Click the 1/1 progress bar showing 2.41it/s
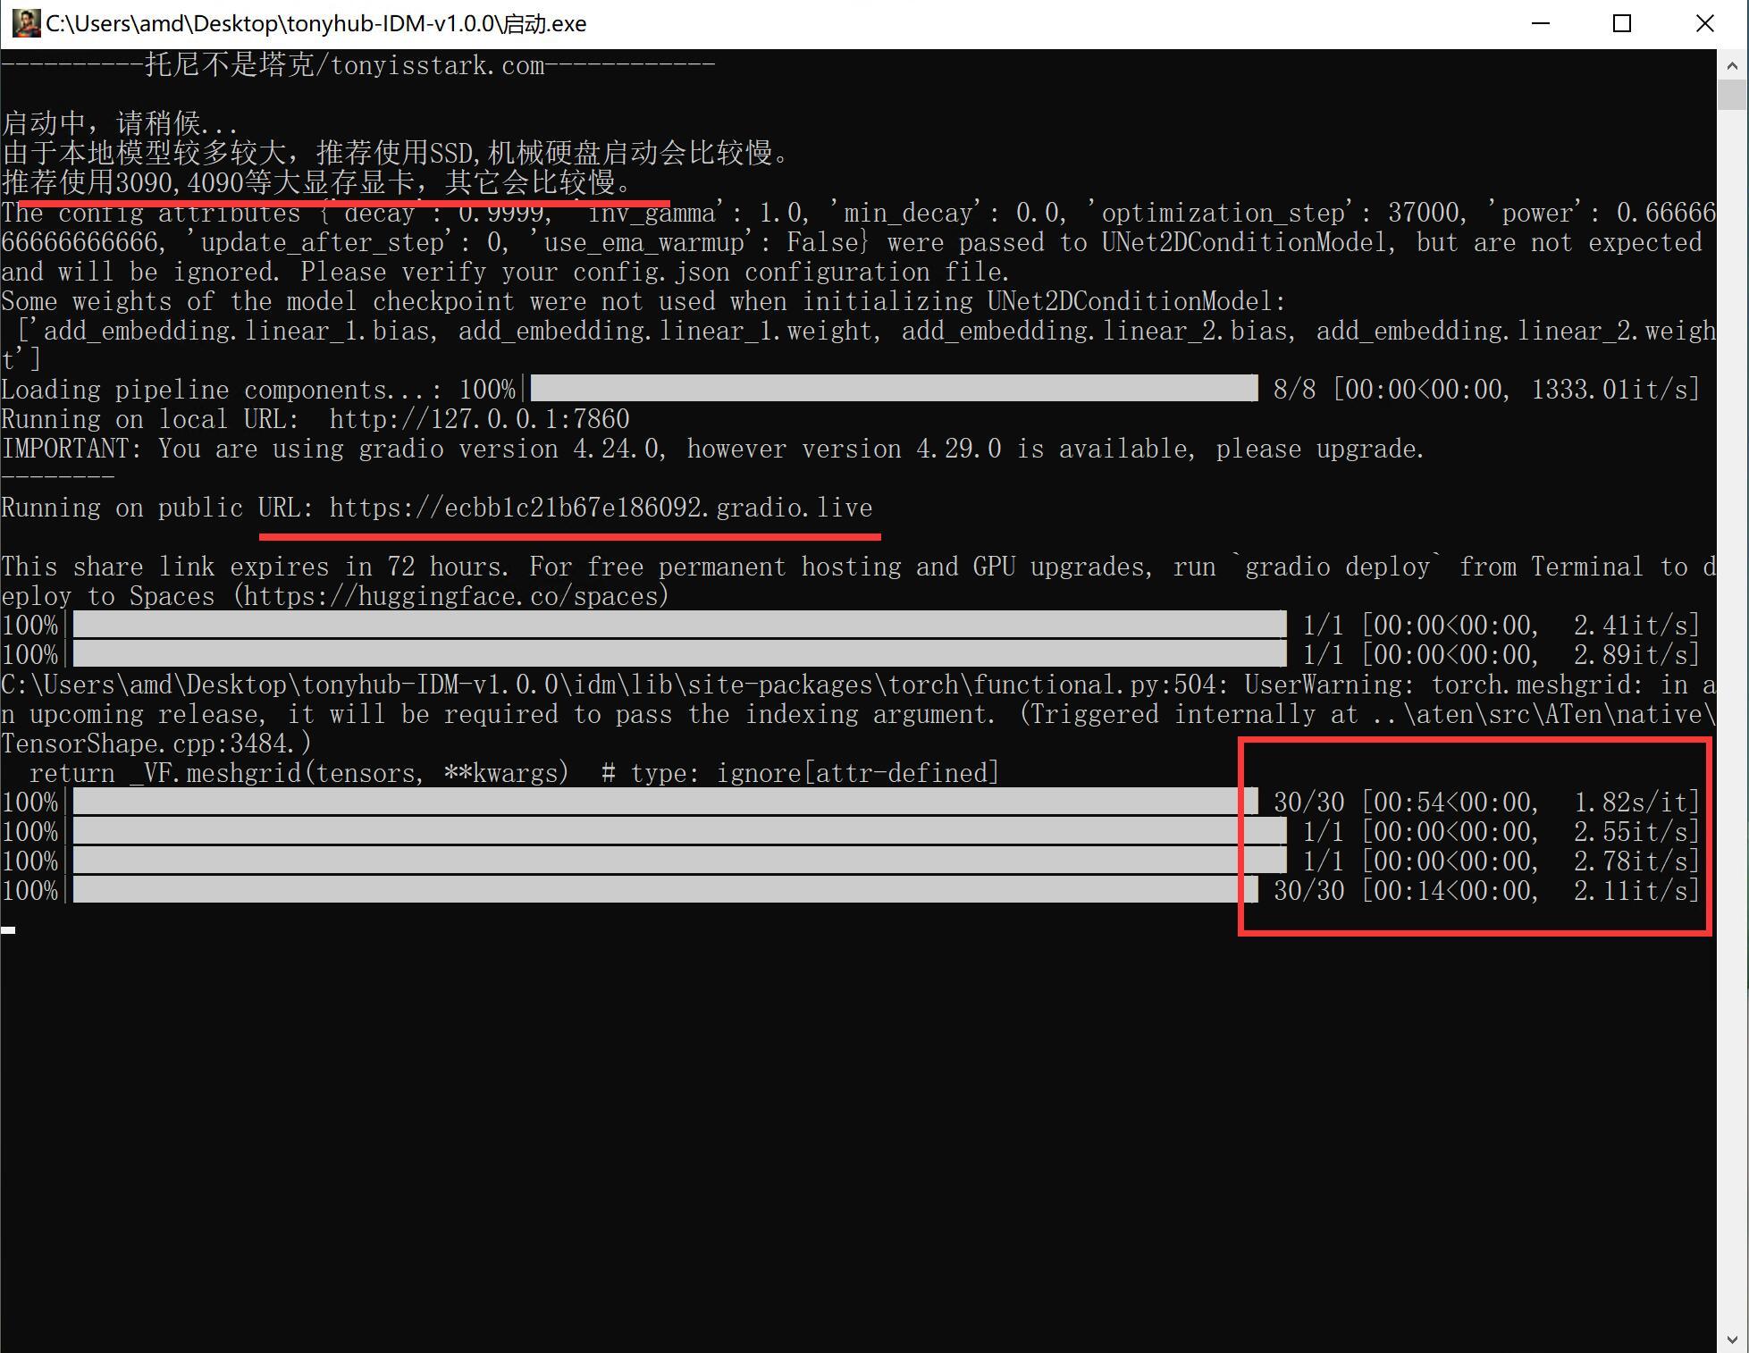The height and width of the screenshot is (1353, 1749). click(679, 625)
